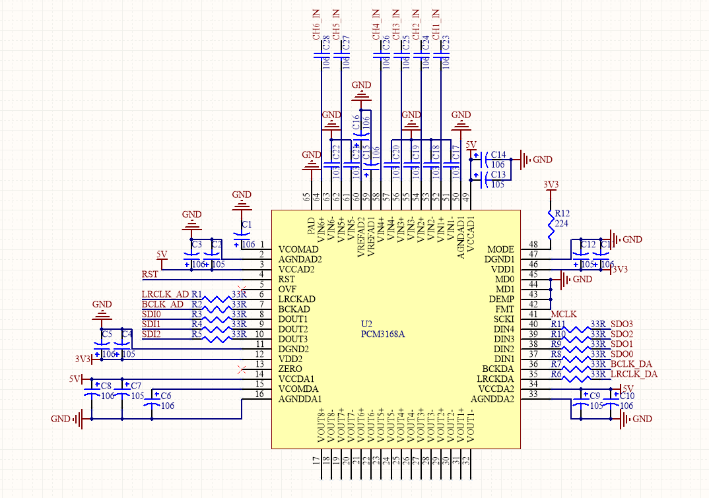The image size is (709, 498).
Task: Select the LRCLK_DA net label
Action: 634,374
